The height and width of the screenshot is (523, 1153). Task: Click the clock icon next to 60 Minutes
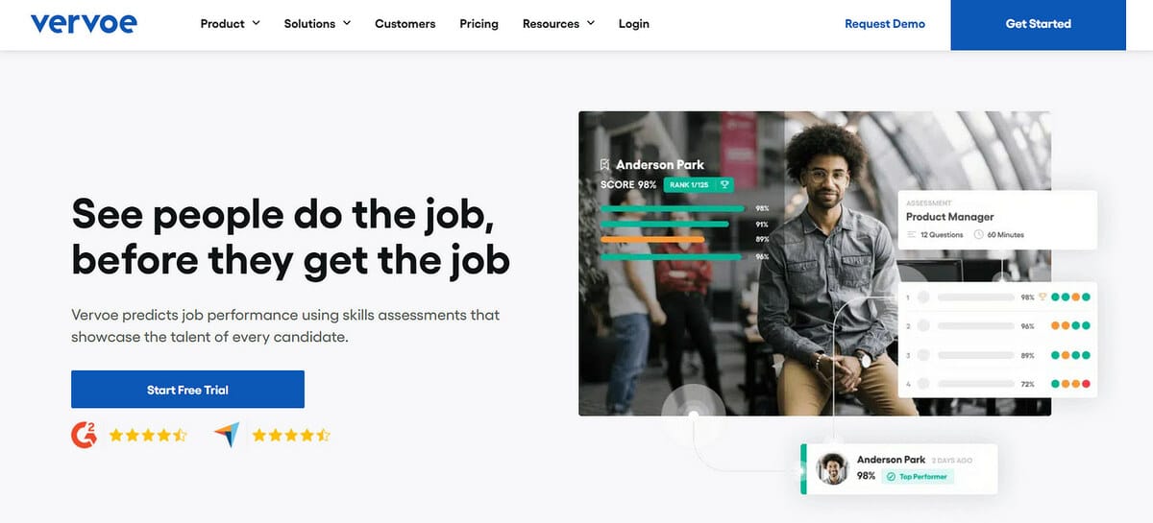point(979,234)
